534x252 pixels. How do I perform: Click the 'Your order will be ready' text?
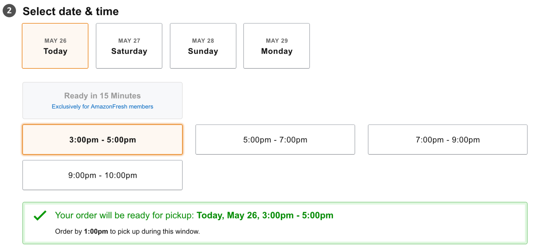[x=124, y=215]
